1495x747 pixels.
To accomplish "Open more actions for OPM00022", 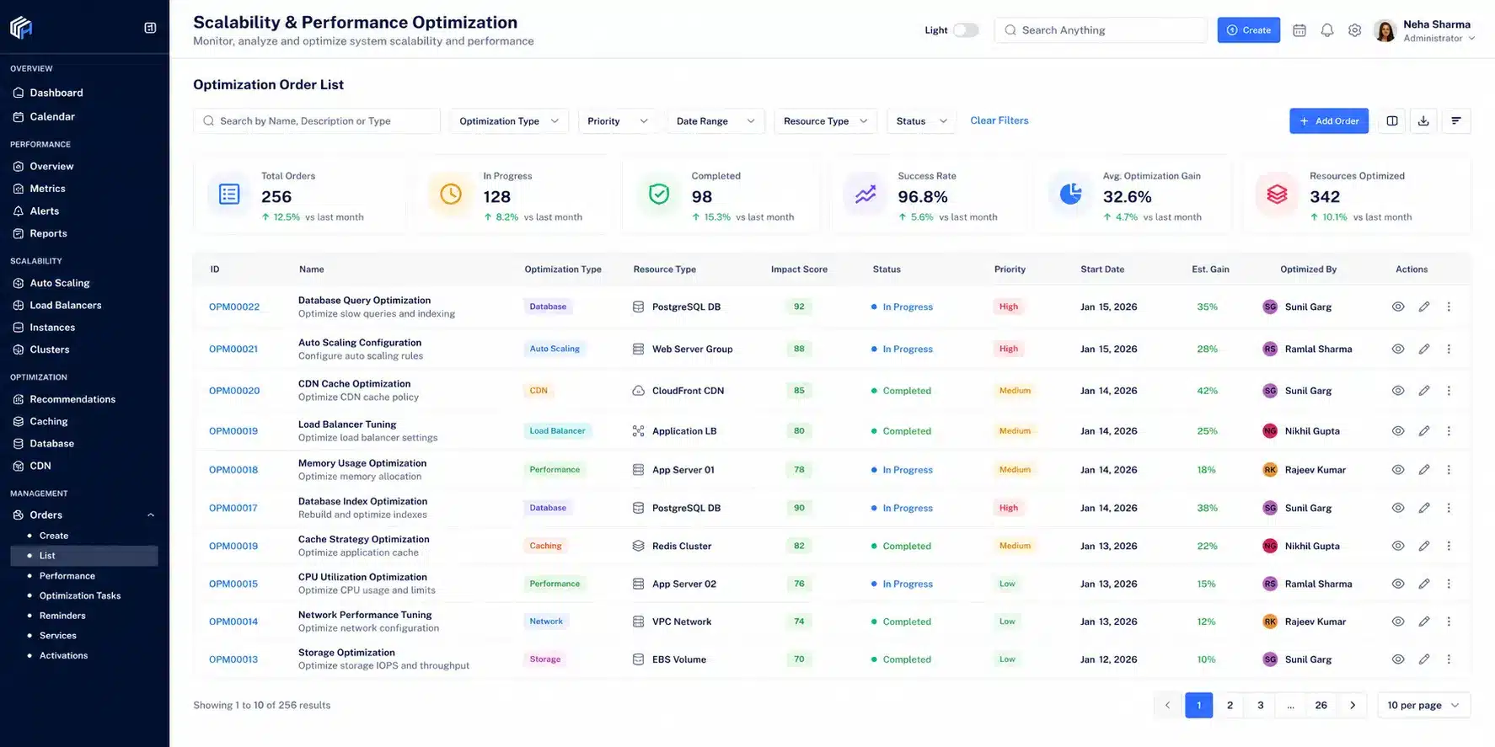I will (1449, 307).
